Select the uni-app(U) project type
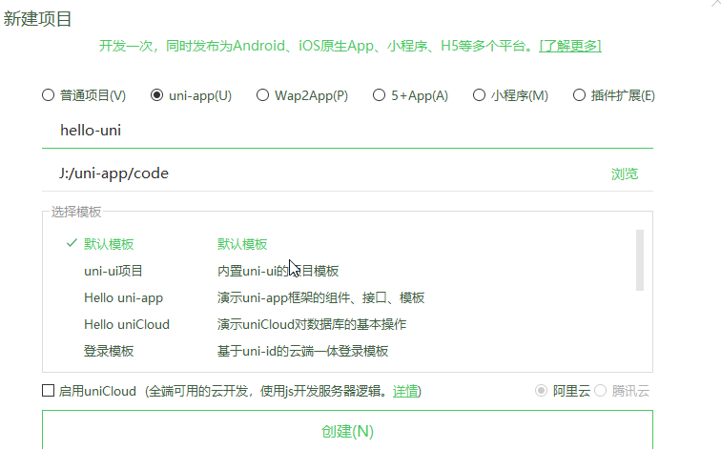The width and height of the screenshot is (721, 449). [x=156, y=95]
